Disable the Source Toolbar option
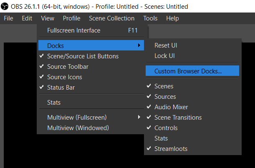The image size is (255, 168). click(x=68, y=67)
